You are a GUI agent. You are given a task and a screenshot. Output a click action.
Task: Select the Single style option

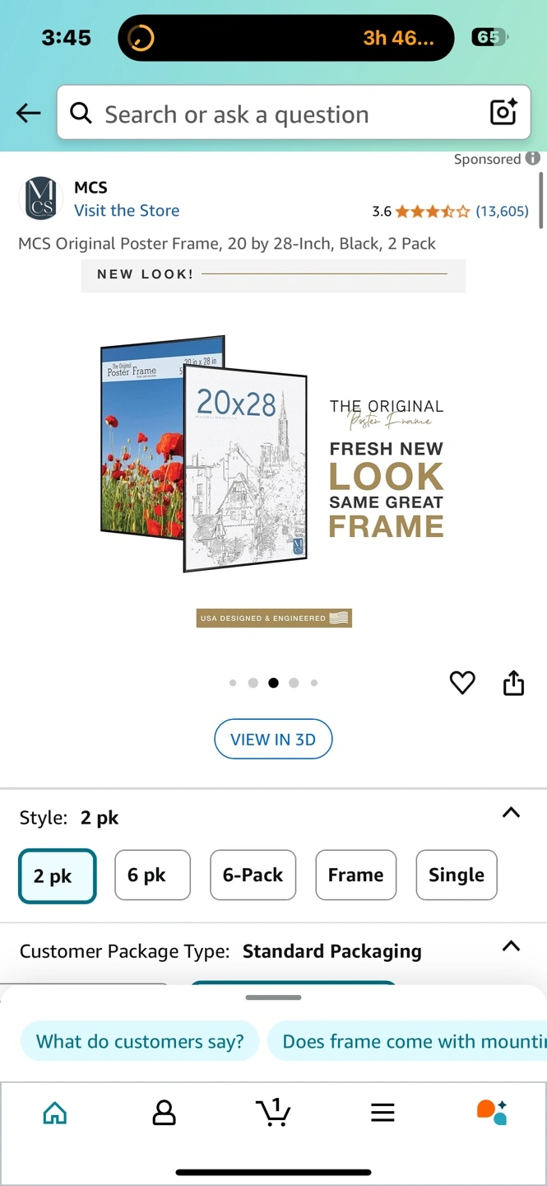pos(457,875)
